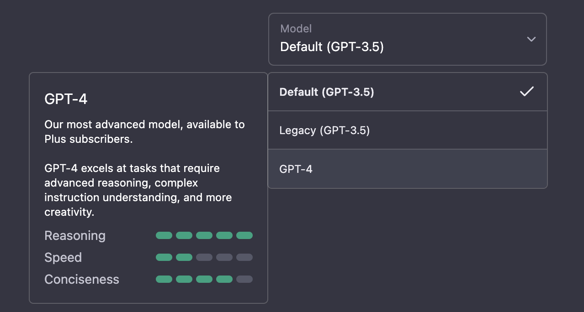584x312 pixels.
Task: Click the third gray Speed rating pill
Action: 204,257
